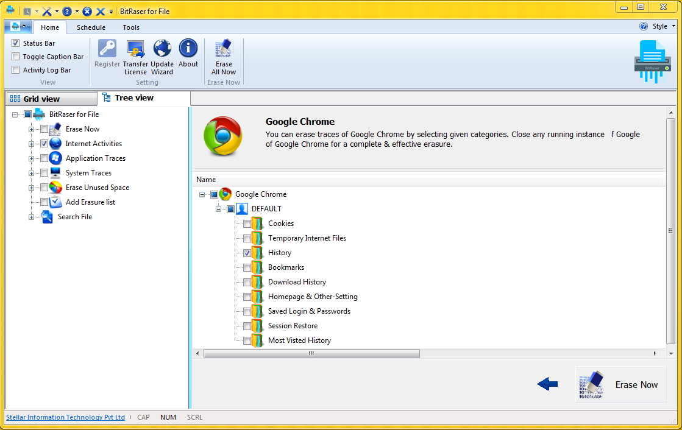This screenshot has height=430, width=682.
Task: Open the Transfer License tool
Action: (x=135, y=57)
